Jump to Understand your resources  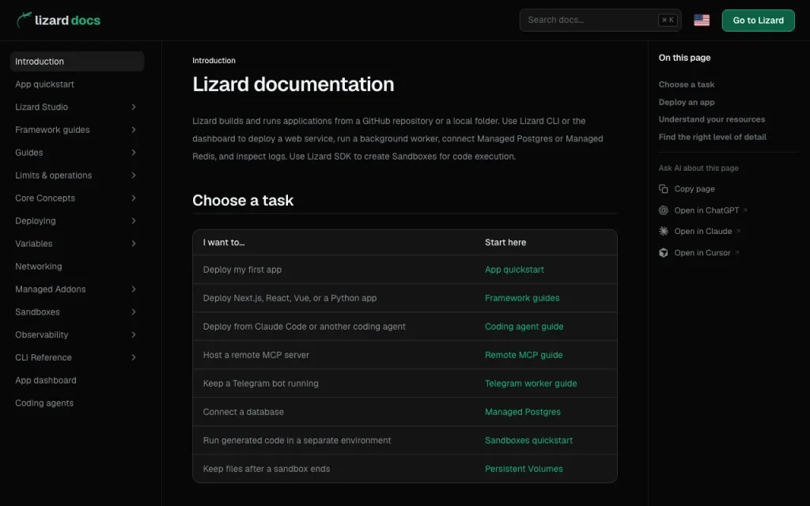711,119
